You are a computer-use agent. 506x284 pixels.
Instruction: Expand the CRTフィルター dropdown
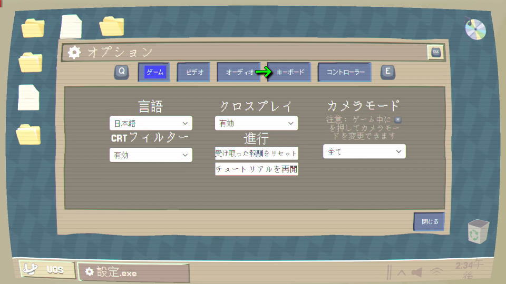151,155
